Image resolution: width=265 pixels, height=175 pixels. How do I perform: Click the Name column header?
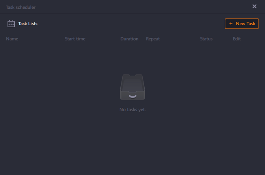click(x=12, y=39)
